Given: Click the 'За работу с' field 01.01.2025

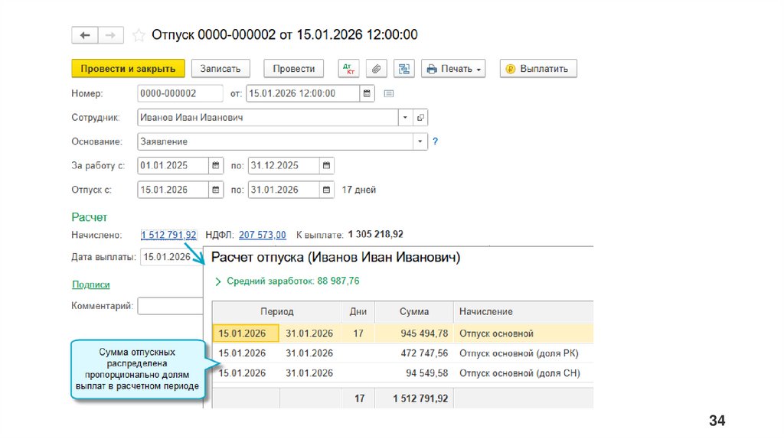Looking at the screenshot, I should [172, 165].
